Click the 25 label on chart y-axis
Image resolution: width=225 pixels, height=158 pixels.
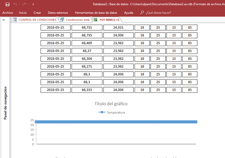tap(32, 120)
